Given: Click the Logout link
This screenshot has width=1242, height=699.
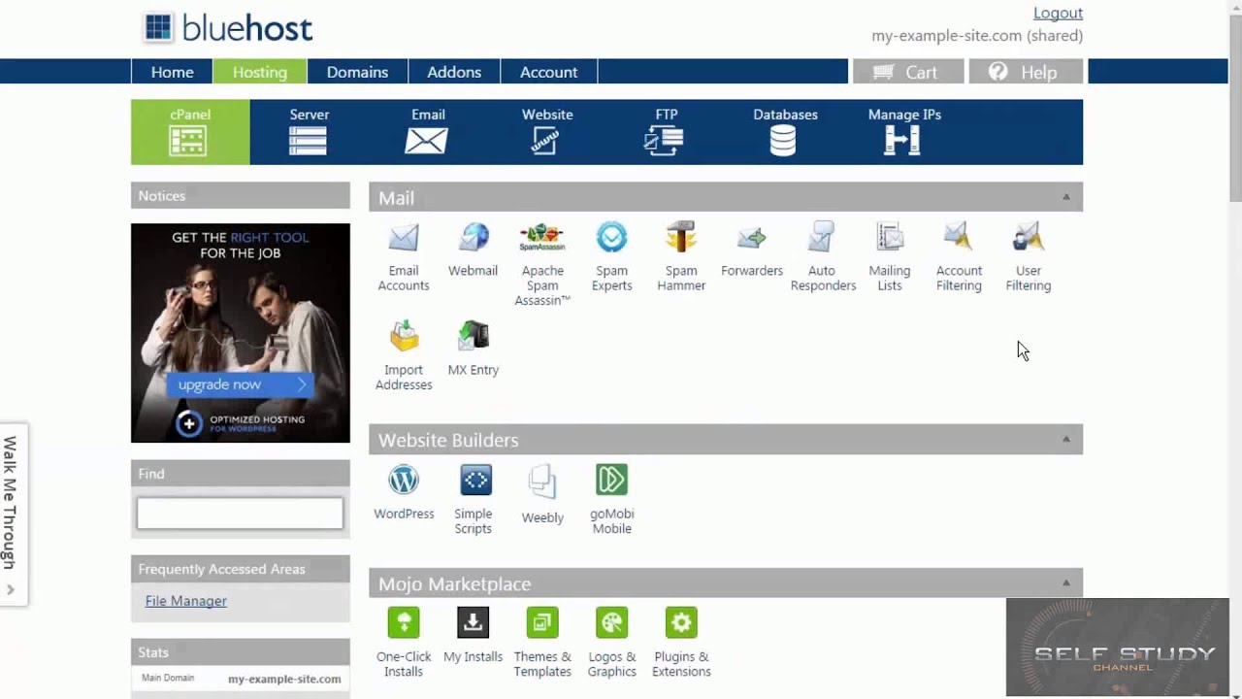Looking at the screenshot, I should [1058, 13].
